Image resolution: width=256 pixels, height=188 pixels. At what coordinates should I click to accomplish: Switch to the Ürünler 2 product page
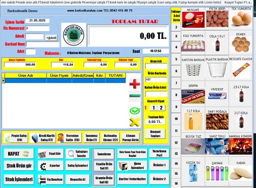[159, 179]
